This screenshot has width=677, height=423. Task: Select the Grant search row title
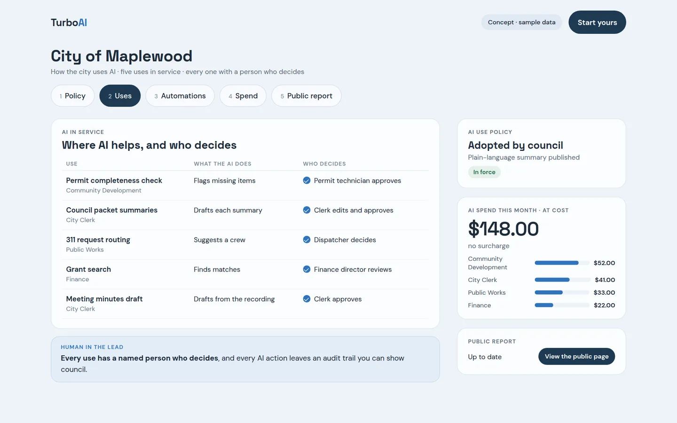click(88, 269)
